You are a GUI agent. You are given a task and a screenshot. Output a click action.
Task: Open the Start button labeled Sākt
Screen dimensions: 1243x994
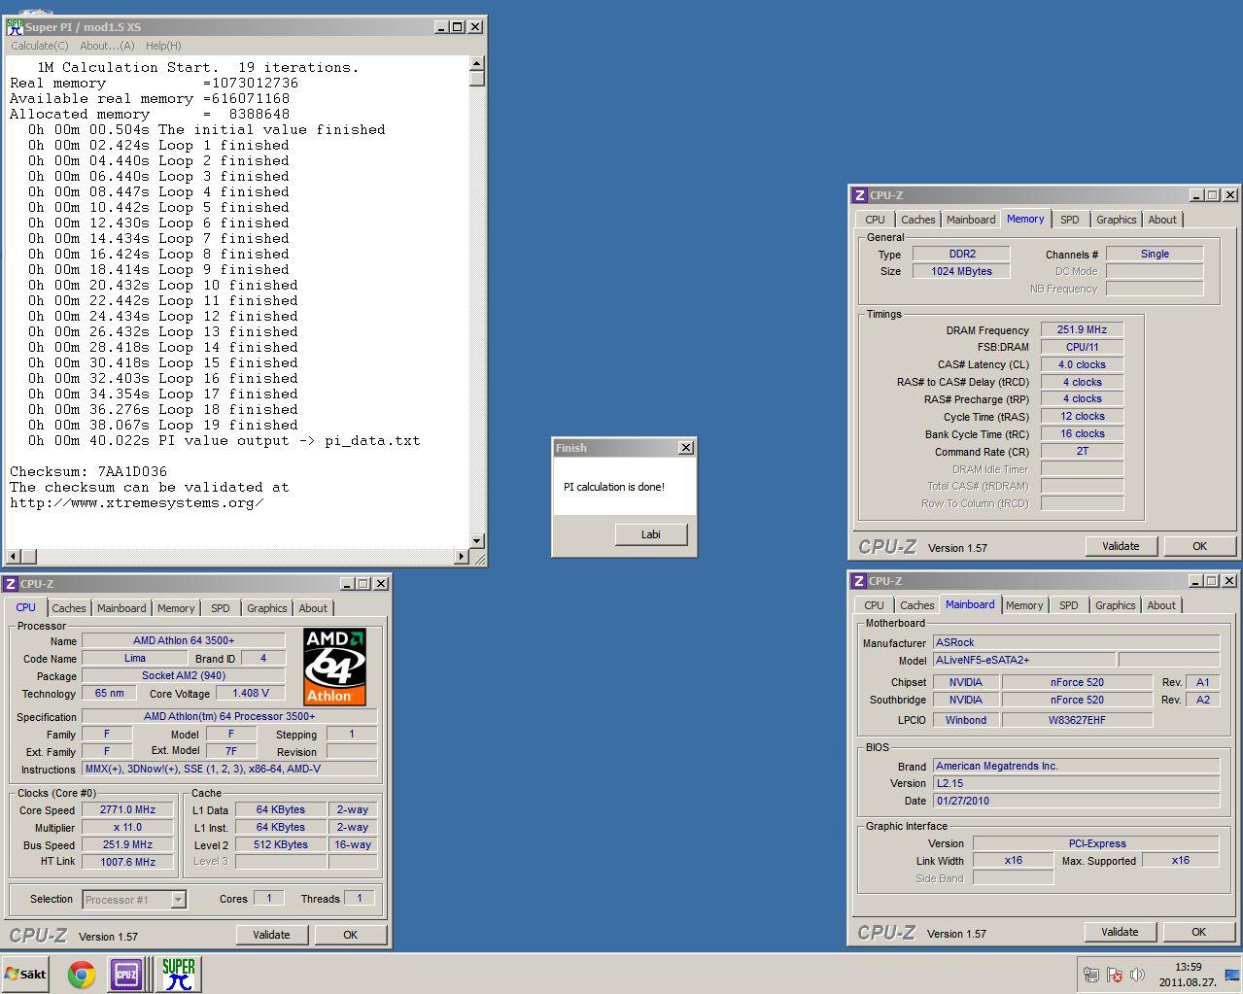pos(26,974)
